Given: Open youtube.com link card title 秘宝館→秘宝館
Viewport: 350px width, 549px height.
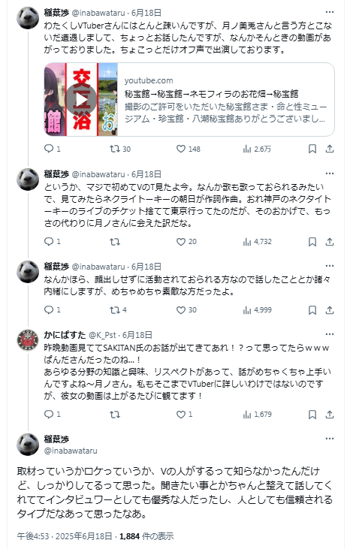Looking at the screenshot, I should click(211, 94).
